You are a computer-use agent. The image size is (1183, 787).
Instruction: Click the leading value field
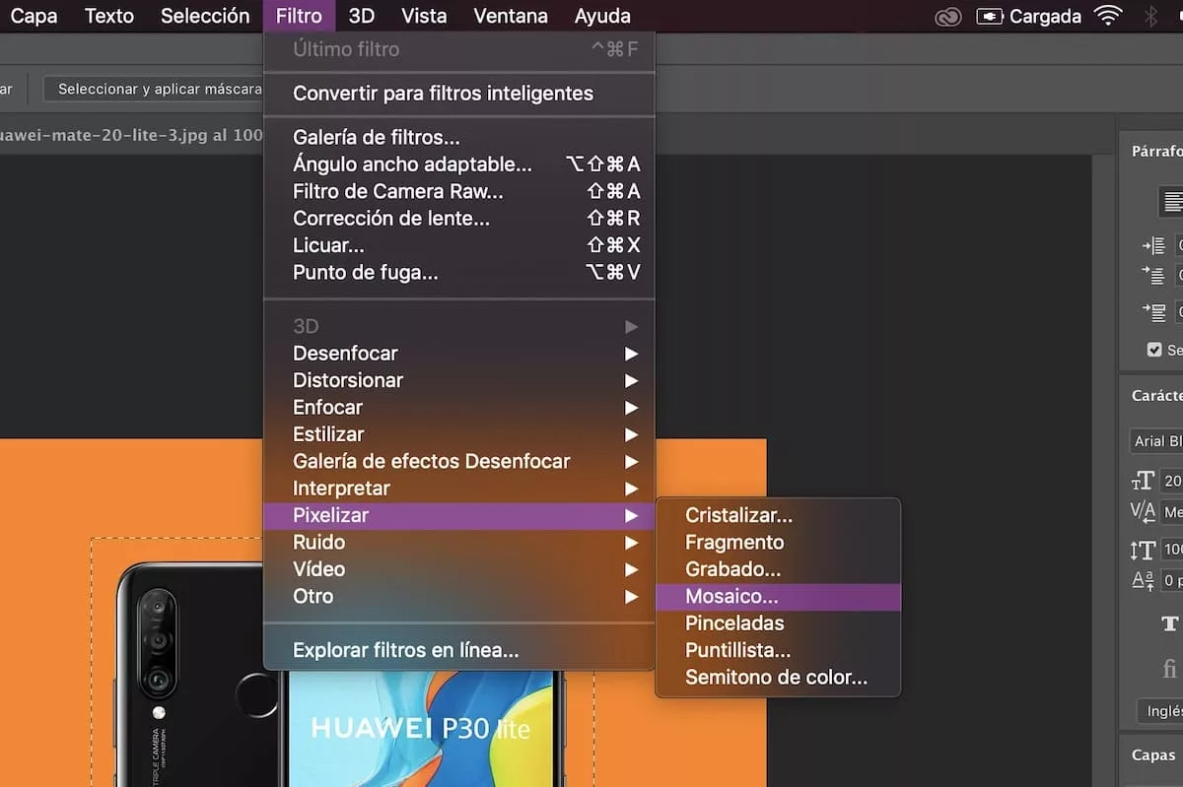pyautogui.click(x=1171, y=550)
